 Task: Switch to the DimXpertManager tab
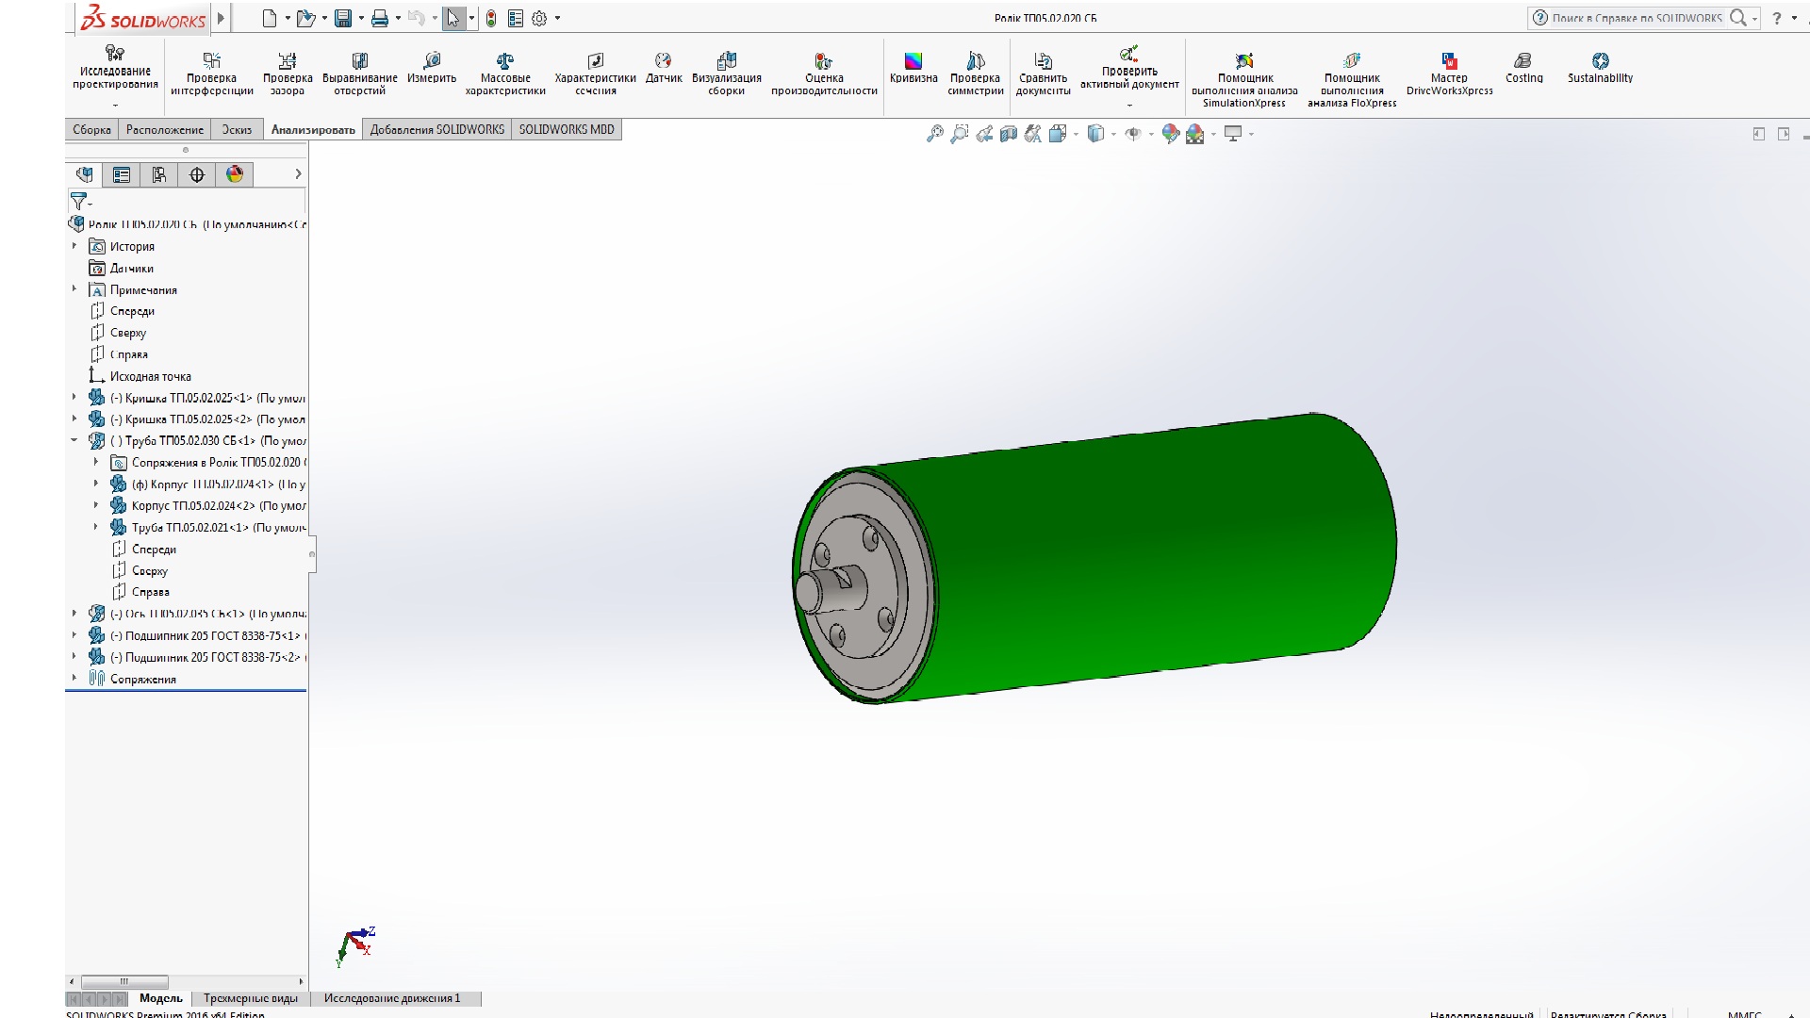point(197,174)
